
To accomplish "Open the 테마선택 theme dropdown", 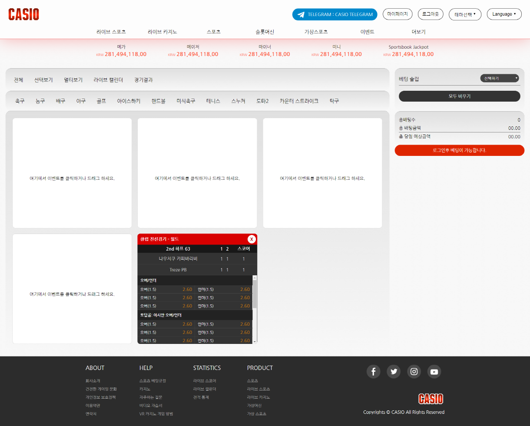I will click(x=465, y=14).
